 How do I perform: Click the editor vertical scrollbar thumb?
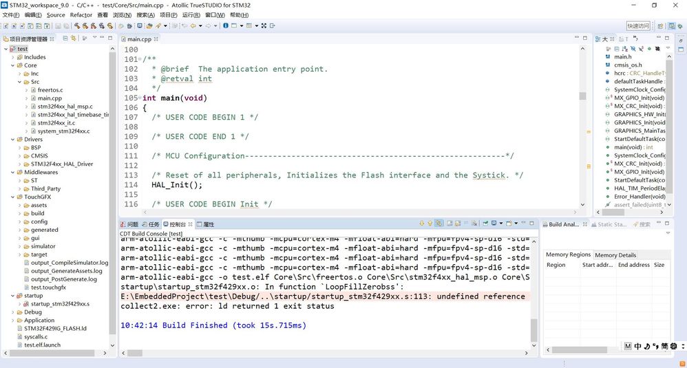tap(582, 96)
